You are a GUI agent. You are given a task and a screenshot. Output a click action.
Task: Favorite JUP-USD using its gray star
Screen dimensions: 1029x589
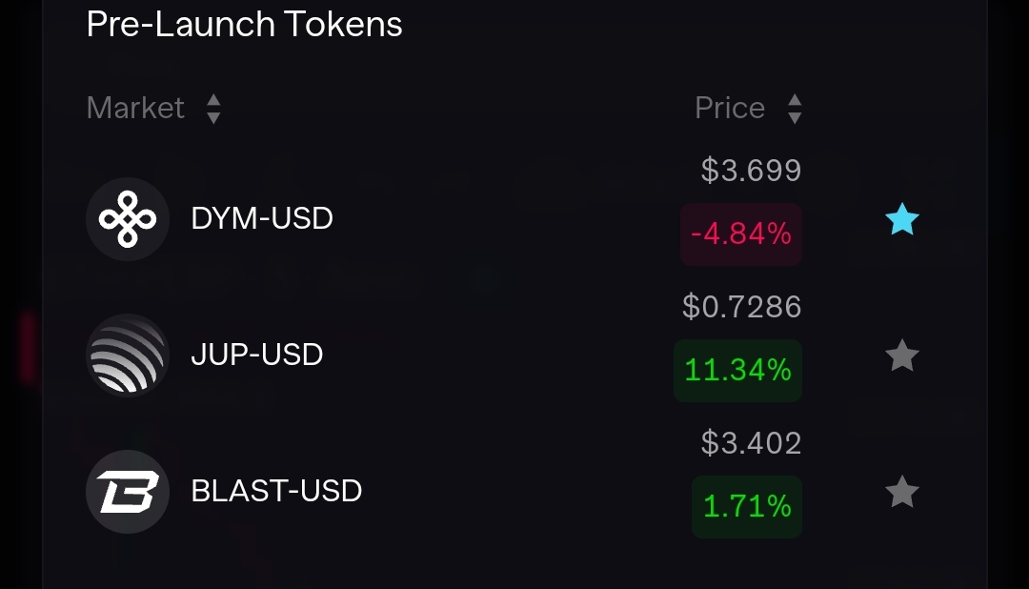click(x=901, y=355)
